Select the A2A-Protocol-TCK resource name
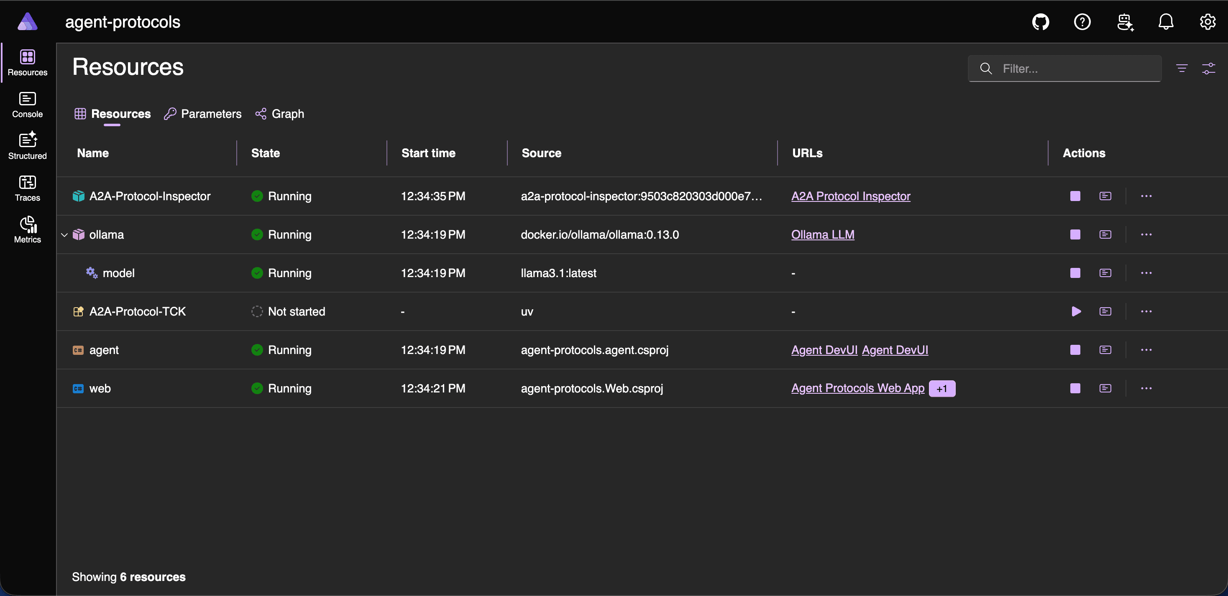The height and width of the screenshot is (596, 1228). click(x=137, y=311)
